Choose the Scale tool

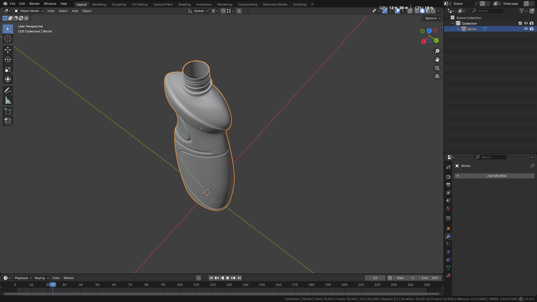point(8,69)
